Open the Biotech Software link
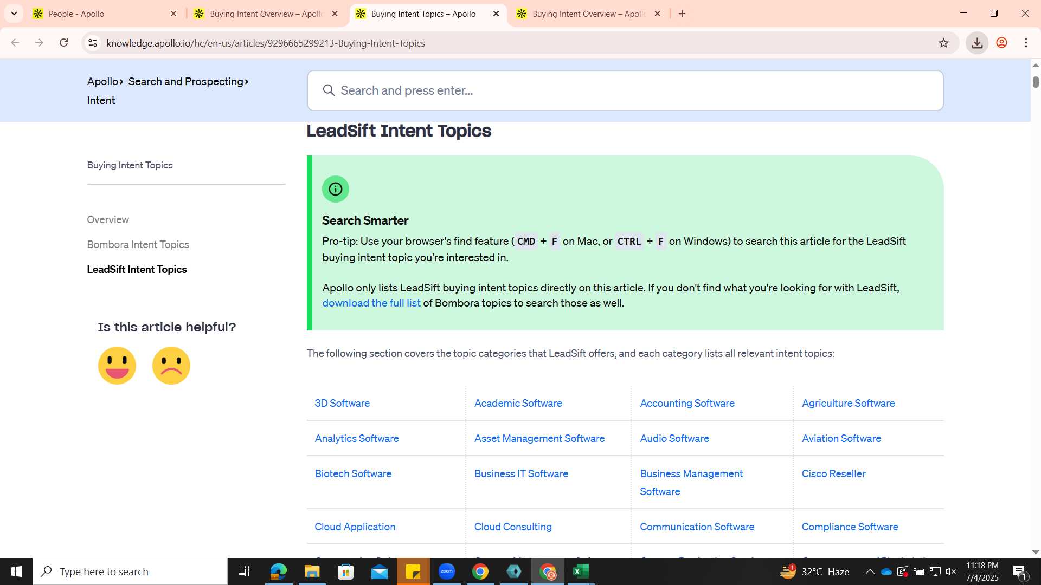The width and height of the screenshot is (1041, 585). [353, 473]
